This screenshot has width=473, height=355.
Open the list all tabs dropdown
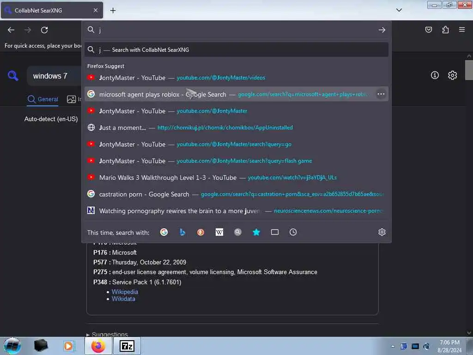(x=399, y=10)
